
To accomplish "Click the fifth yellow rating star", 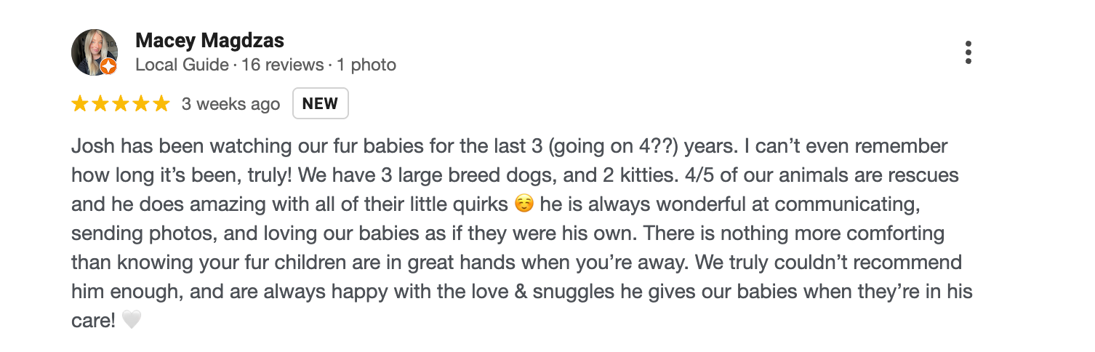I will click(x=160, y=104).
